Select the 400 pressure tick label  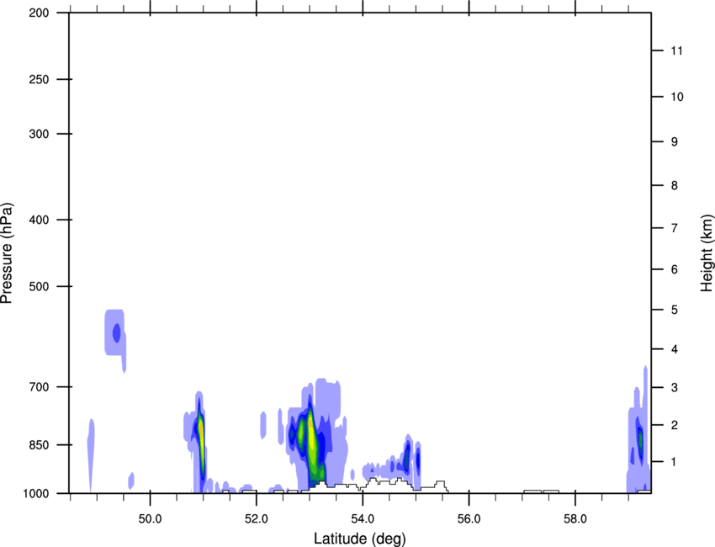coord(39,220)
